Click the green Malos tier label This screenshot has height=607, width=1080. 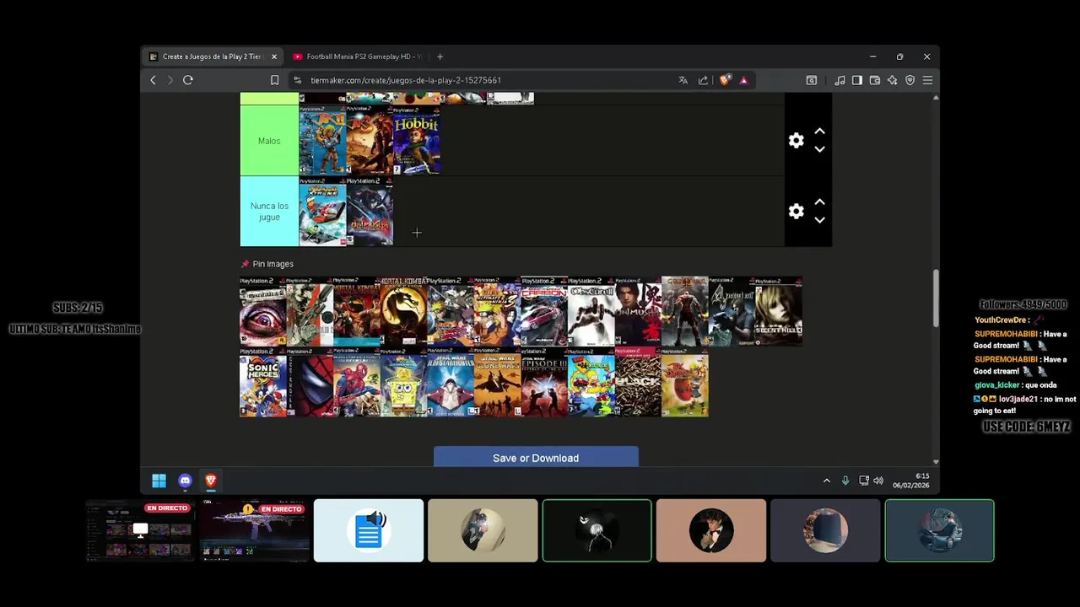pos(269,141)
